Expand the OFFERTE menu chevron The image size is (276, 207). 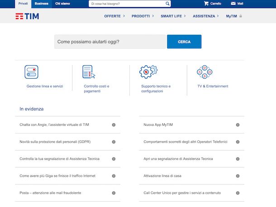pyautogui.click(x=124, y=16)
